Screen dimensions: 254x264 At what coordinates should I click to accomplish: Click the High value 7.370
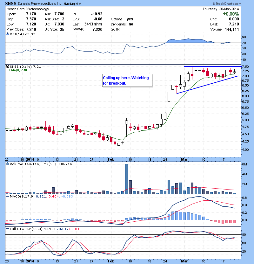31,19
